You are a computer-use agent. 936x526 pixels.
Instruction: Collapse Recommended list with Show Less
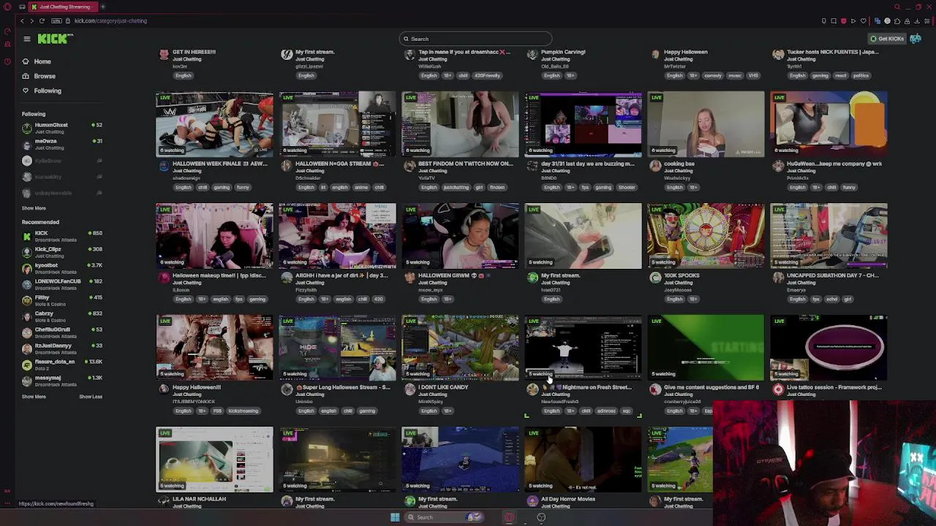91,397
